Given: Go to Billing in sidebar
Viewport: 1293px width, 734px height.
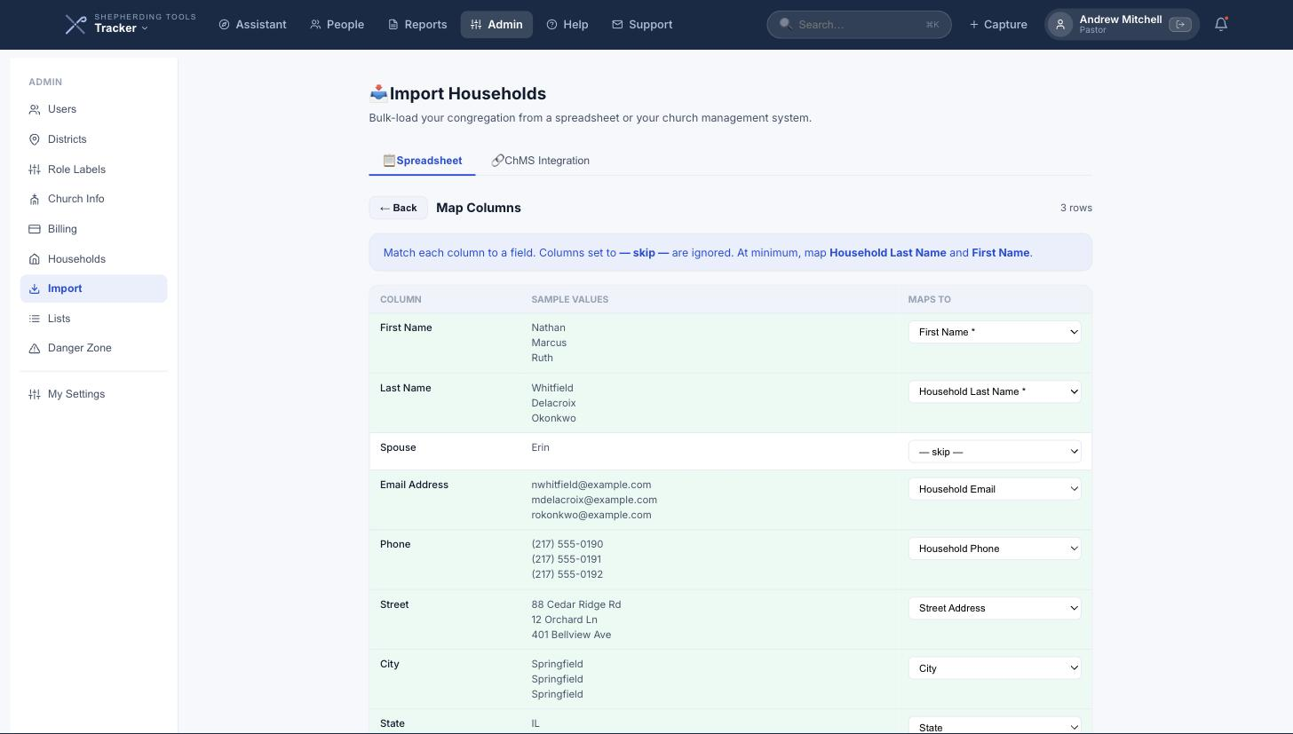Looking at the screenshot, I should pyautogui.click(x=93, y=229).
